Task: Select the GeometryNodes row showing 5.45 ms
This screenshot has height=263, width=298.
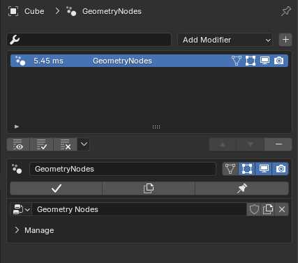Action: (x=149, y=61)
